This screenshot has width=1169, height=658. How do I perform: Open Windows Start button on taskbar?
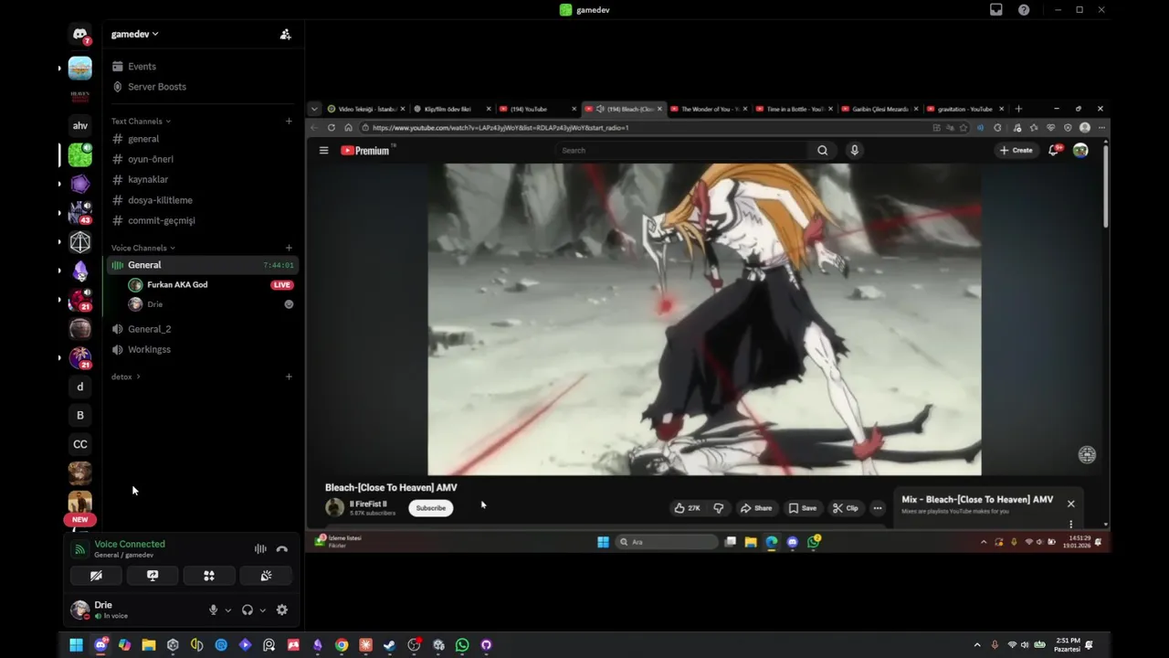(x=77, y=645)
